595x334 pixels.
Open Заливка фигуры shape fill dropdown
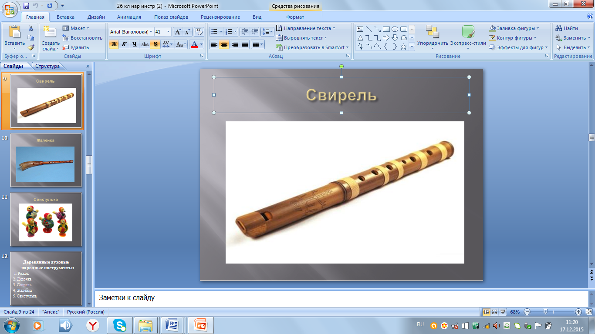pos(514,28)
